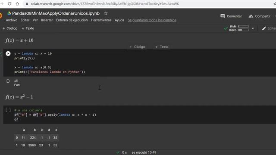Click the formula f(x) = x² − 1
This screenshot has height=155, width=276.
tap(19, 97)
